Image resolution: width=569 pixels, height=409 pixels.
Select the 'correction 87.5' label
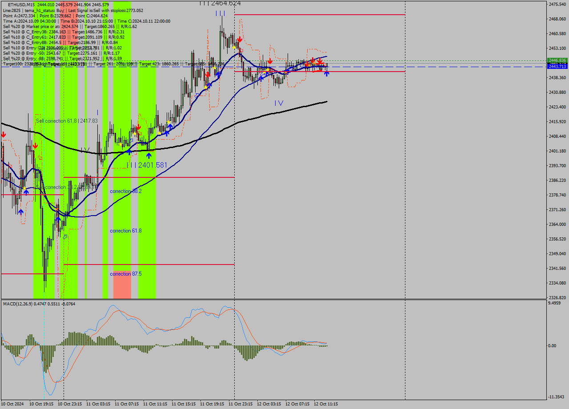(x=126, y=274)
